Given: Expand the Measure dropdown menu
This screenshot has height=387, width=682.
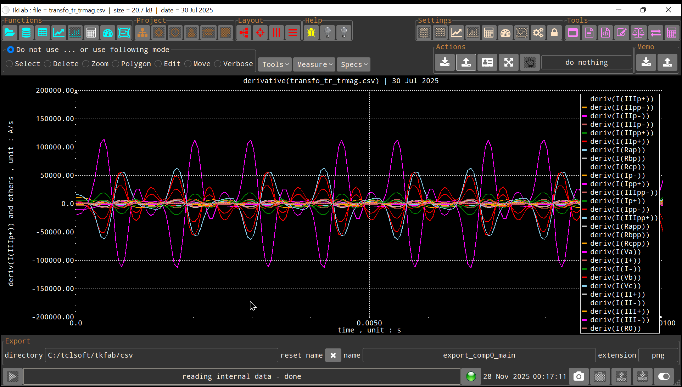Looking at the screenshot, I should (x=314, y=64).
